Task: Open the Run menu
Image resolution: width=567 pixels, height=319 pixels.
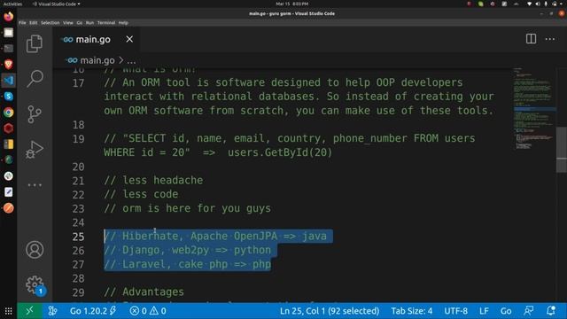Action: pos(89,23)
